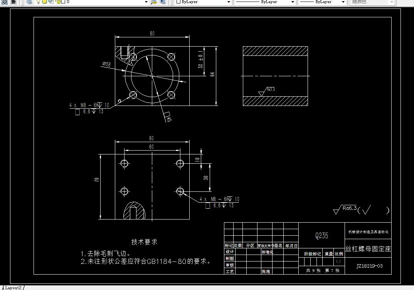Image resolution: width=414 pixels, height=290 pixels.
Task: Click Make Object's Layer Current icon
Action: 154,2
